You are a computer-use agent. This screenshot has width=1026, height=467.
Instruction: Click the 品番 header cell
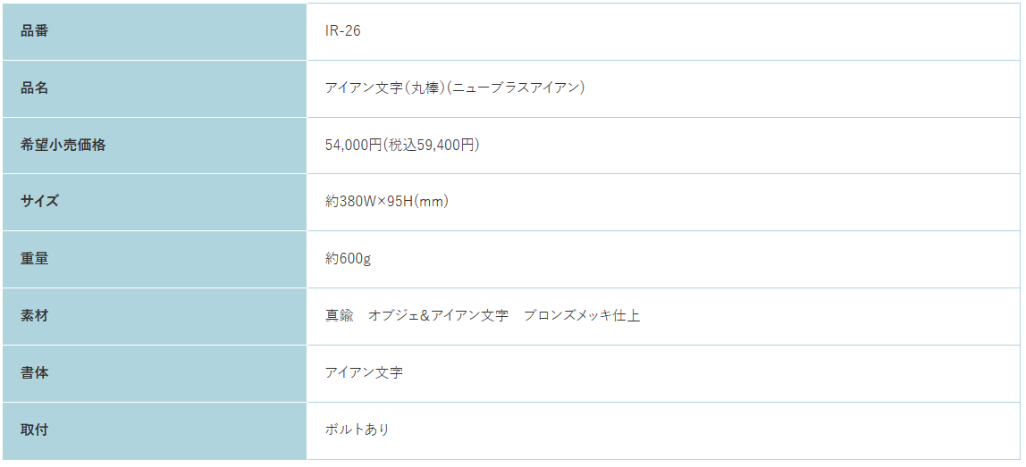(155, 31)
